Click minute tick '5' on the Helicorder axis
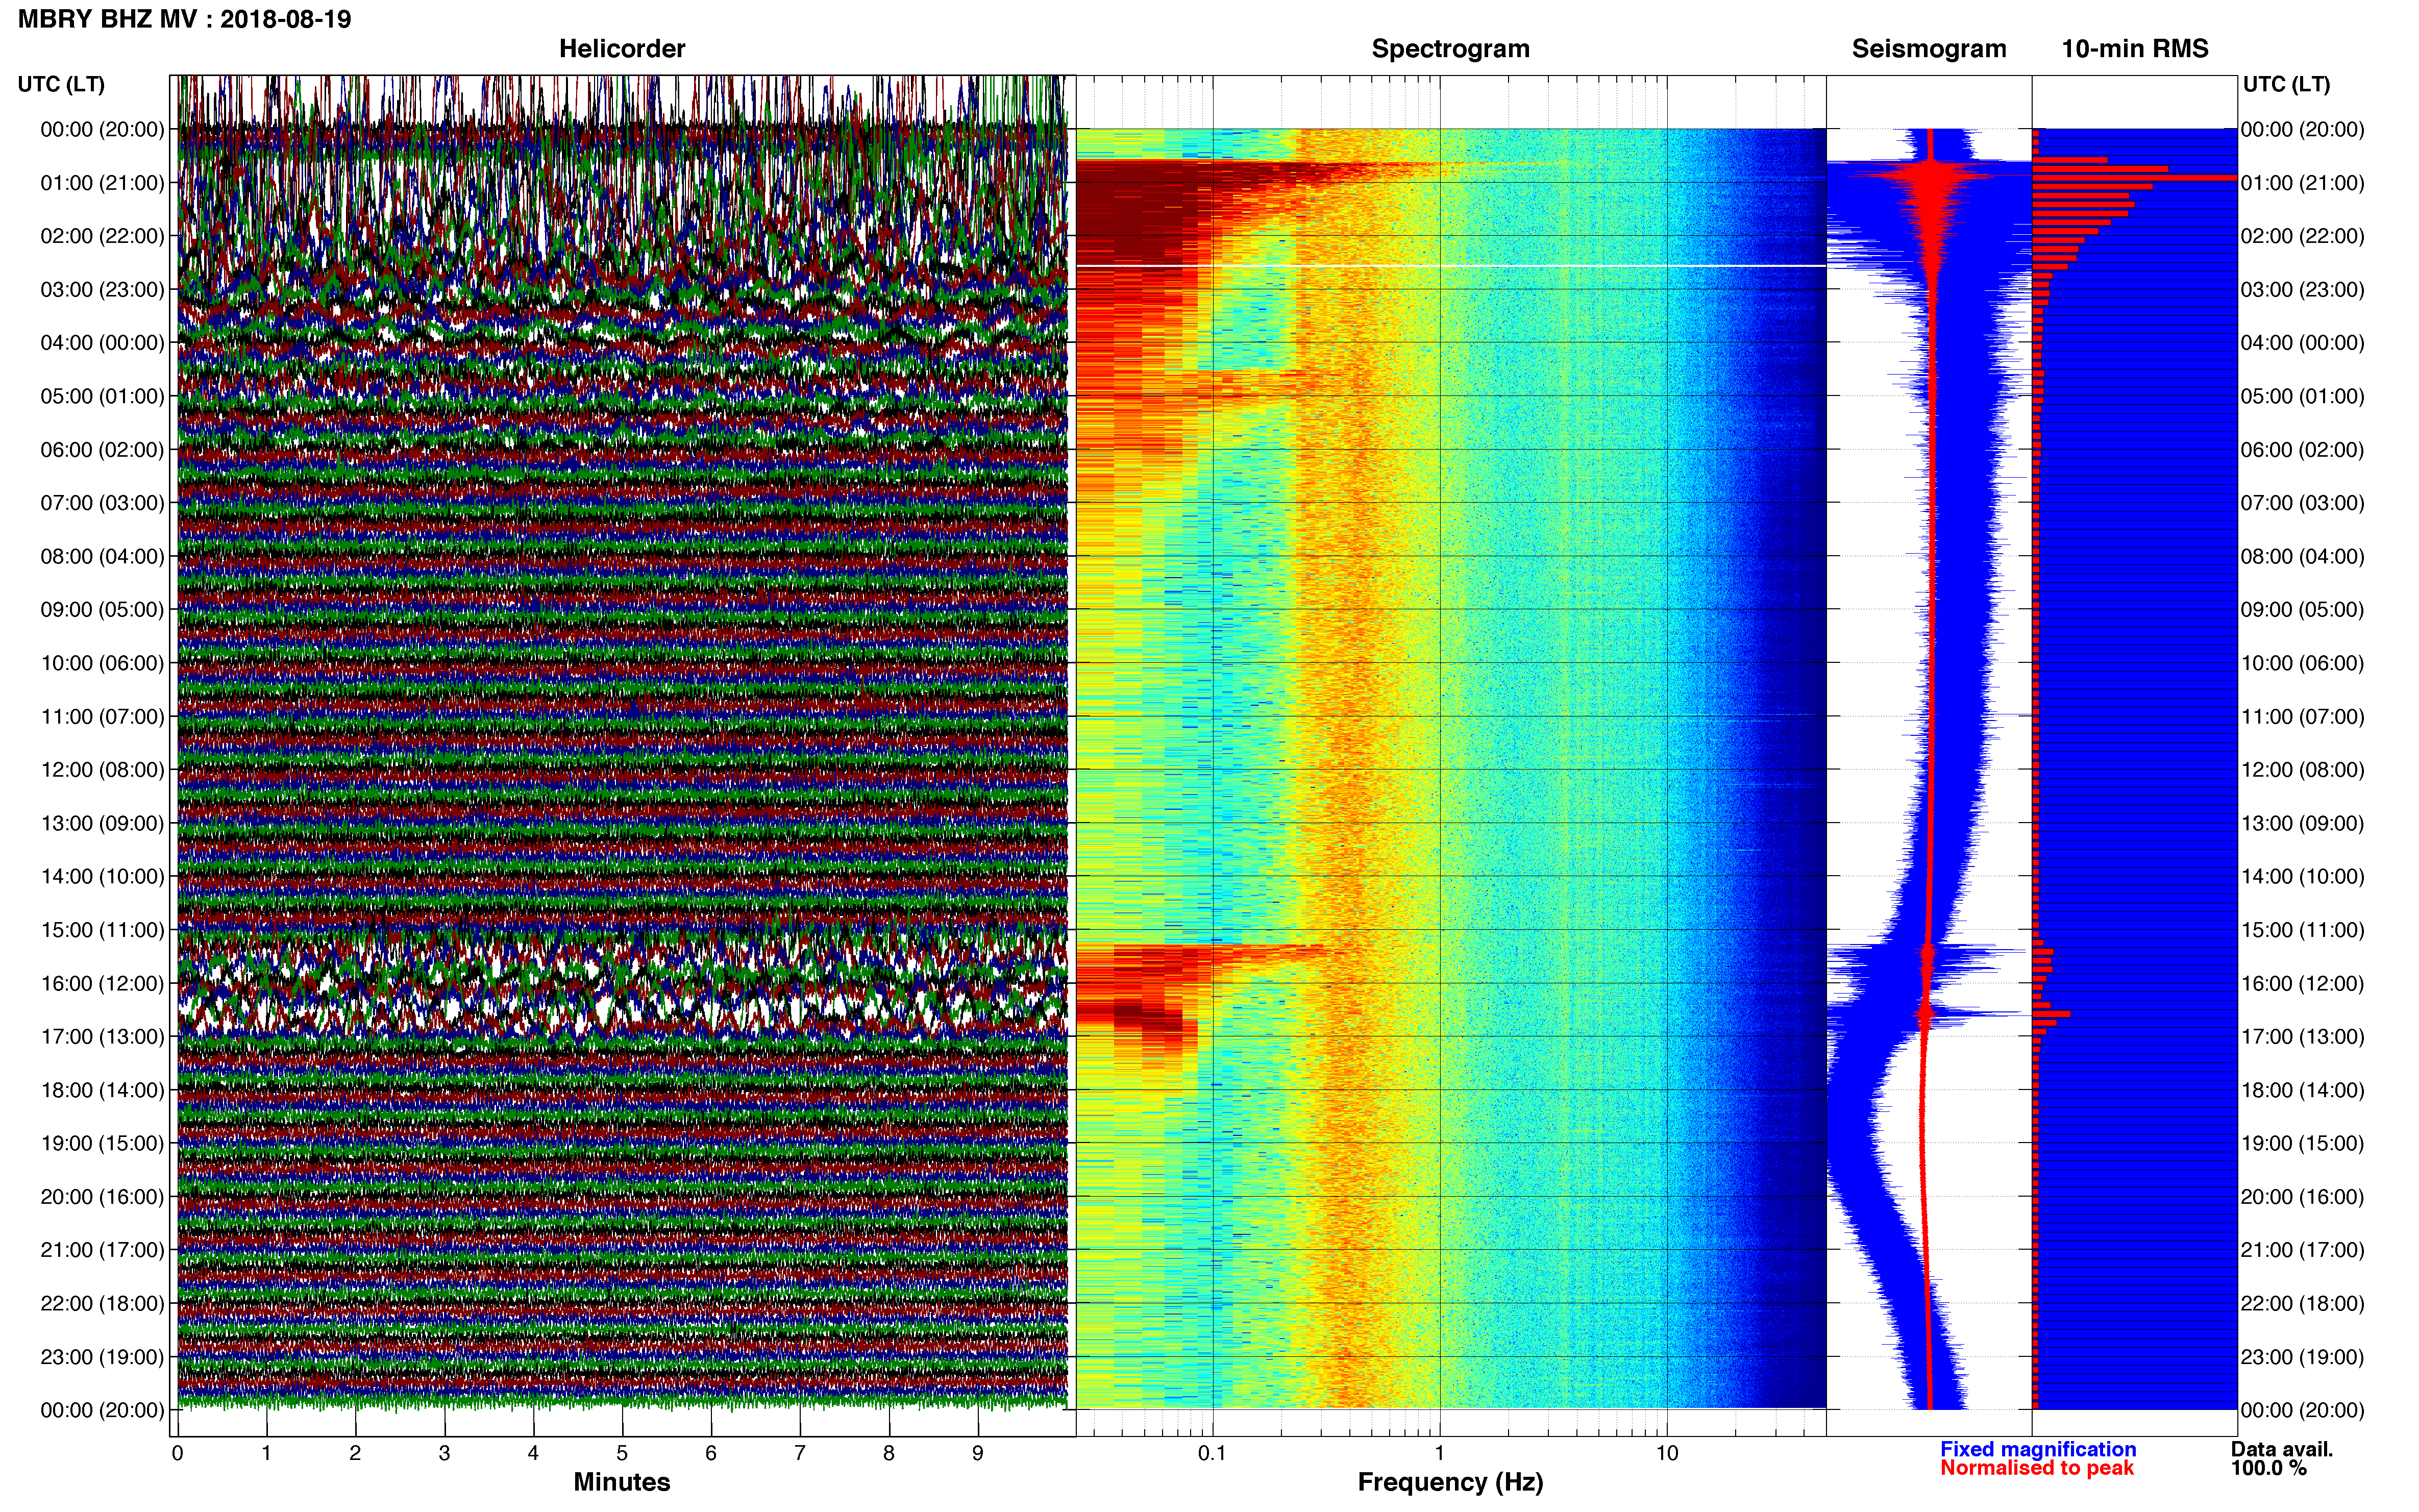 (622, 1453)
